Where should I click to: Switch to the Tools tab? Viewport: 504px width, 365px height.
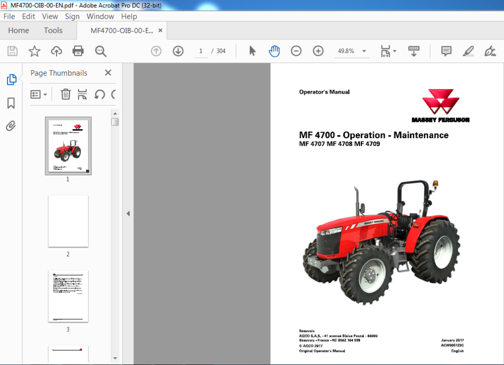[53, 31]
